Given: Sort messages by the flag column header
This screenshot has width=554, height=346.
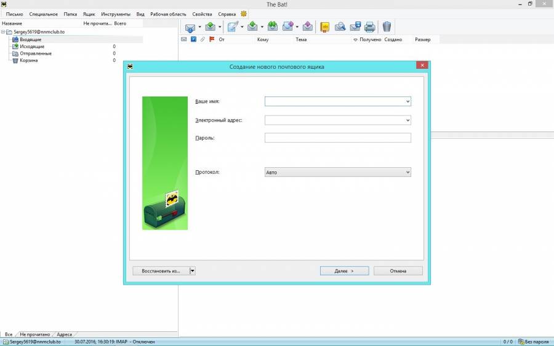Looking at the screenshot, I should [x=211, y=39].
